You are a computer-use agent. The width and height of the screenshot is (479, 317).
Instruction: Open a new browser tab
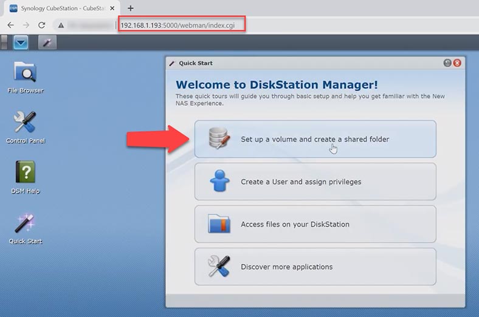point(131,9)
